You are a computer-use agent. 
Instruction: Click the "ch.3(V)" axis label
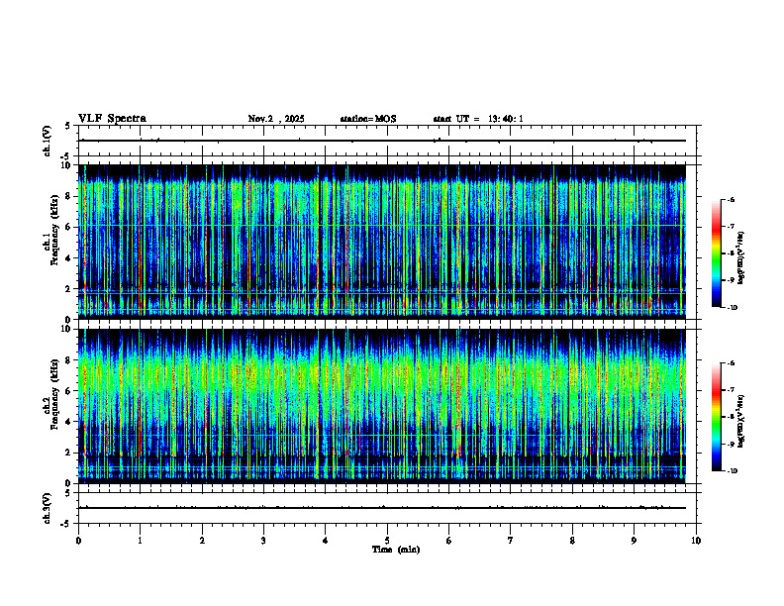click(48, 508)
